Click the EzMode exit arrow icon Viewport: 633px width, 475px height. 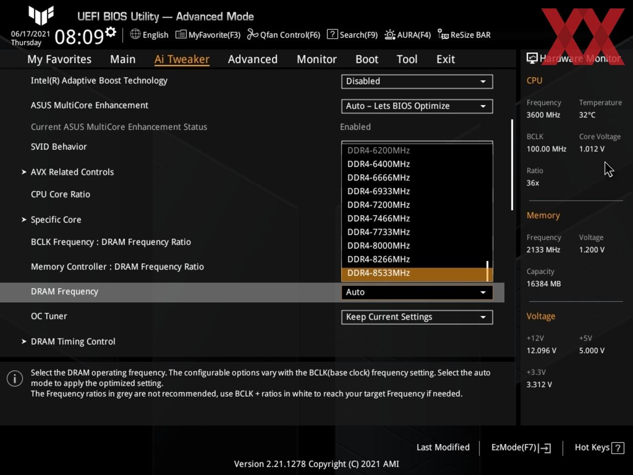point(545,448)
